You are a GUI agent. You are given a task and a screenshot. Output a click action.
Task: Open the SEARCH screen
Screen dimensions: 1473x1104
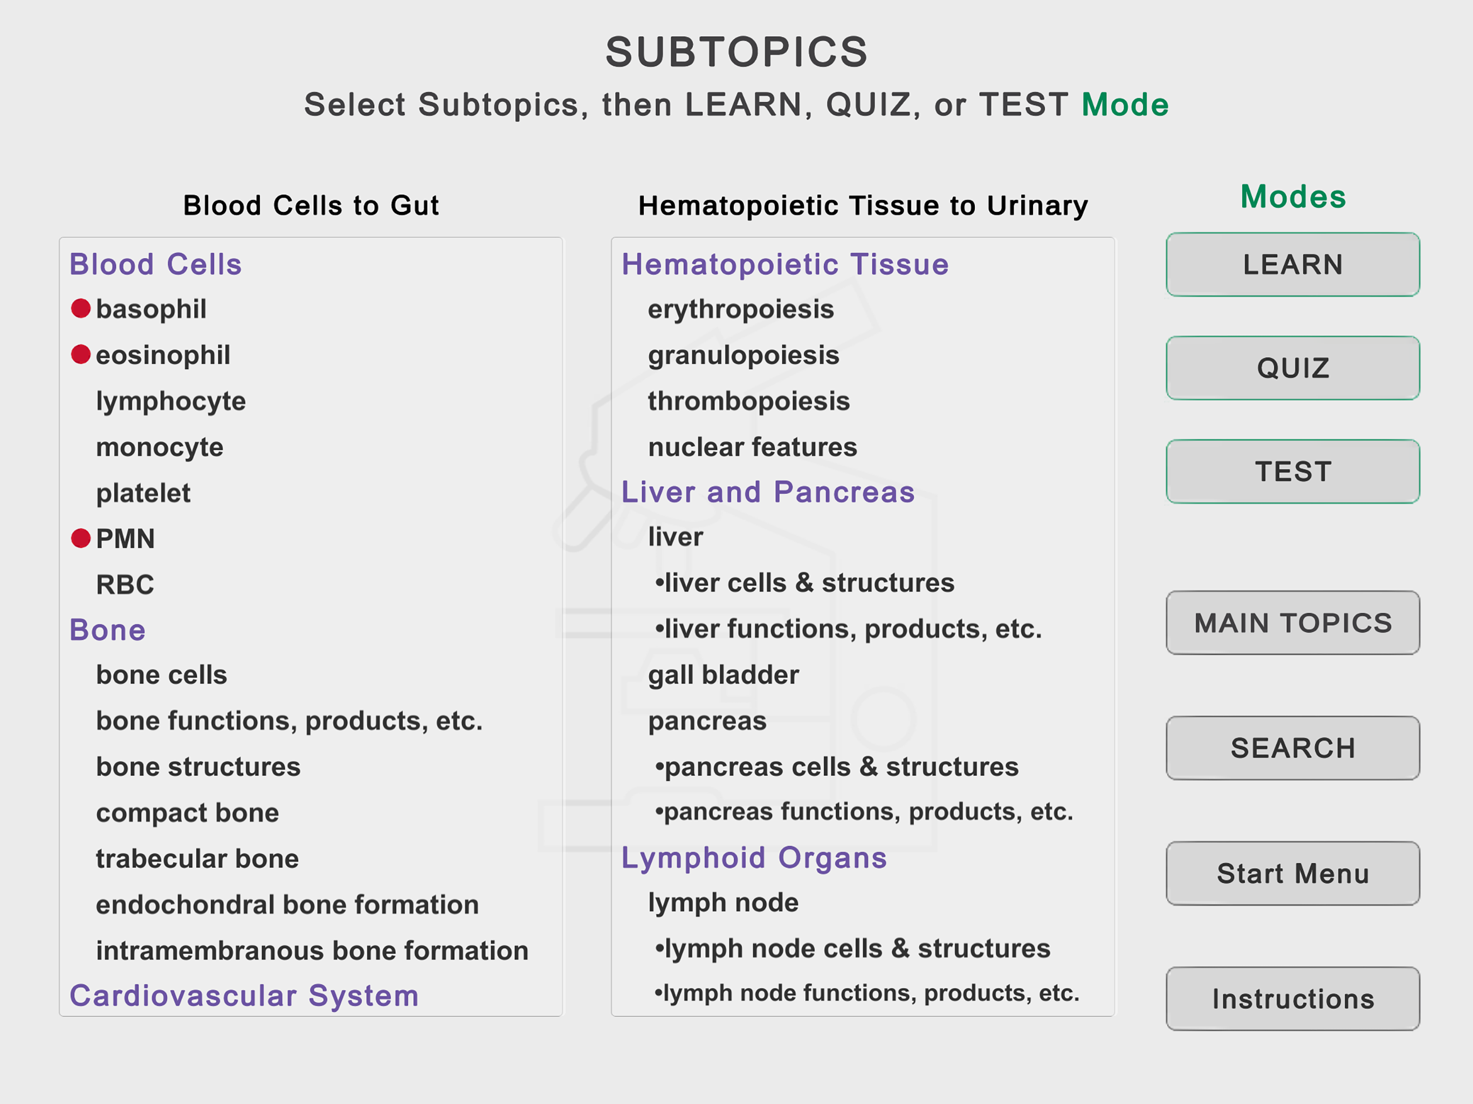click(x=1292, y=748)
